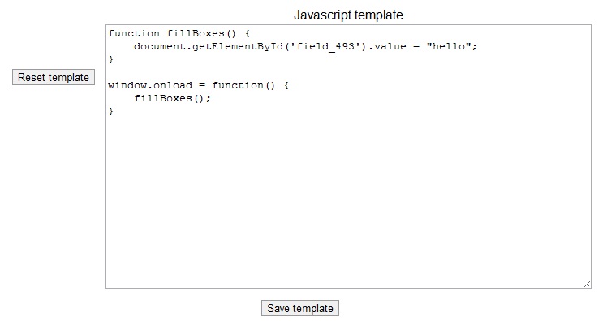This screenshot has width=607, height=321.
Task: Save the template with Save template button
Action: (300, 308)
